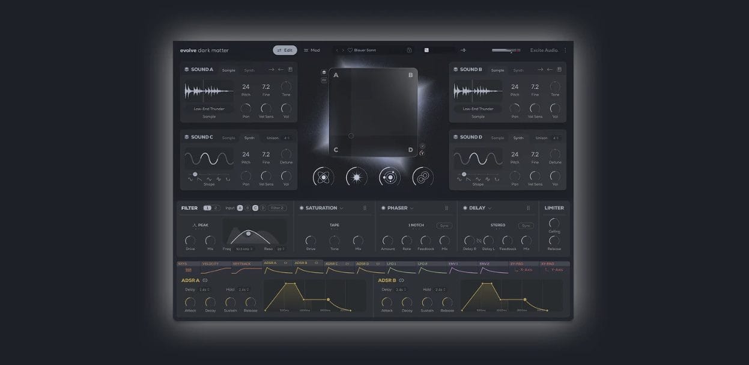The width and height of the screenshot is (749, 365).
Task: Open the three-dot menu beside Excite Audio
Action: [x=565, y=51]
